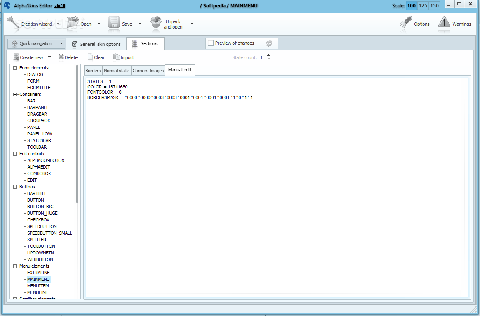Select the MENUITEM tree item
Image resolution: width=480 pixels, height=316 pixels.
coord(38,286)
